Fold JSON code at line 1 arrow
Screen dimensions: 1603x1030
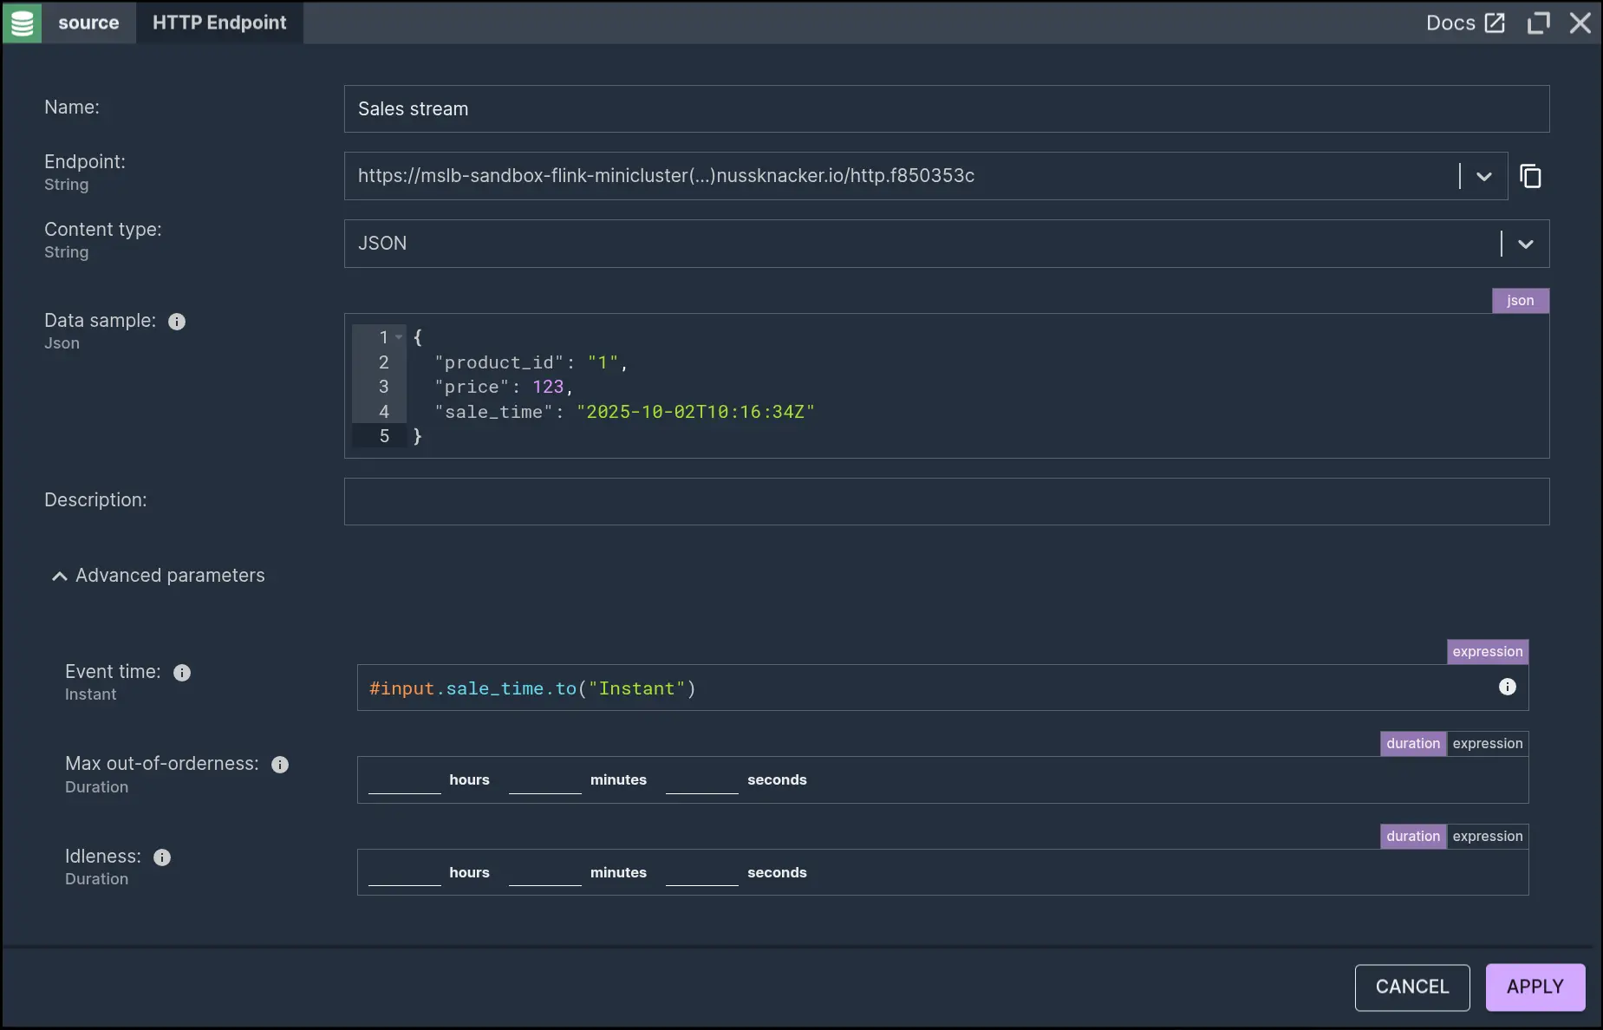pyautogui.click(x=399, y=337)
